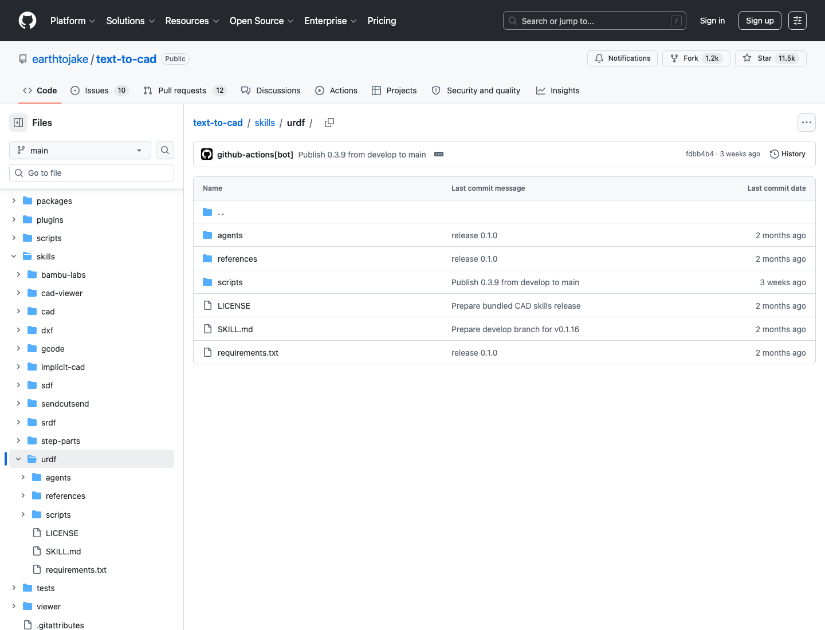825x630 pixels.
Task: Open requirements.txt in the file list
Action: tap(248, 353)
